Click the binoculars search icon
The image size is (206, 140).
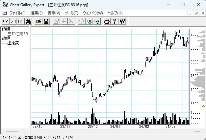28,21
